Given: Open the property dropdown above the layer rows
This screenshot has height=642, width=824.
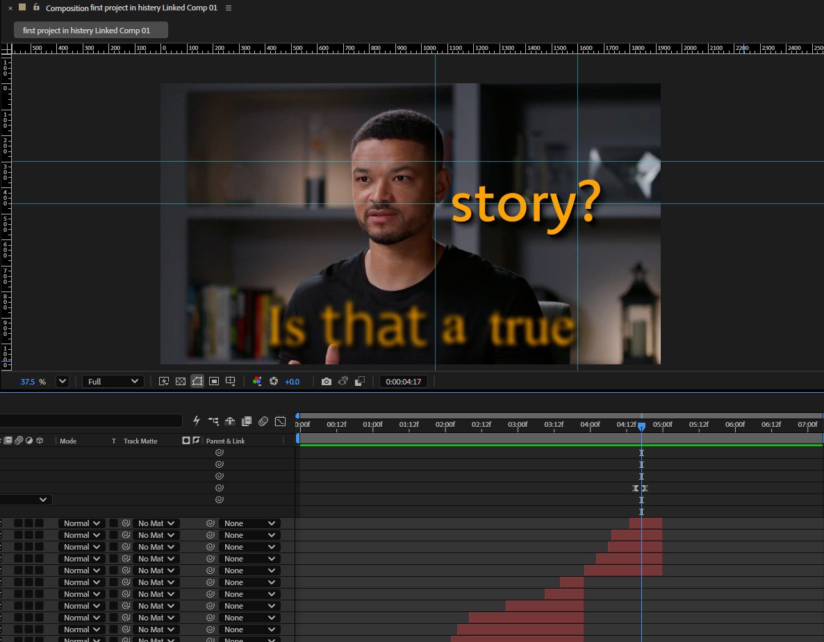Looking at the screenshot, I should click(x=25, y=500).
